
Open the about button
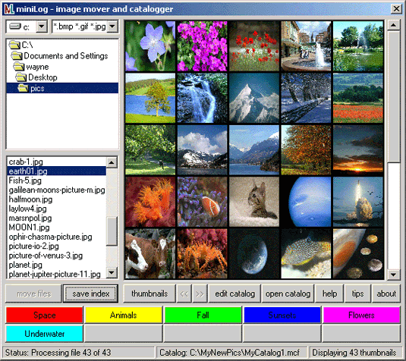(x=386, y=294)
